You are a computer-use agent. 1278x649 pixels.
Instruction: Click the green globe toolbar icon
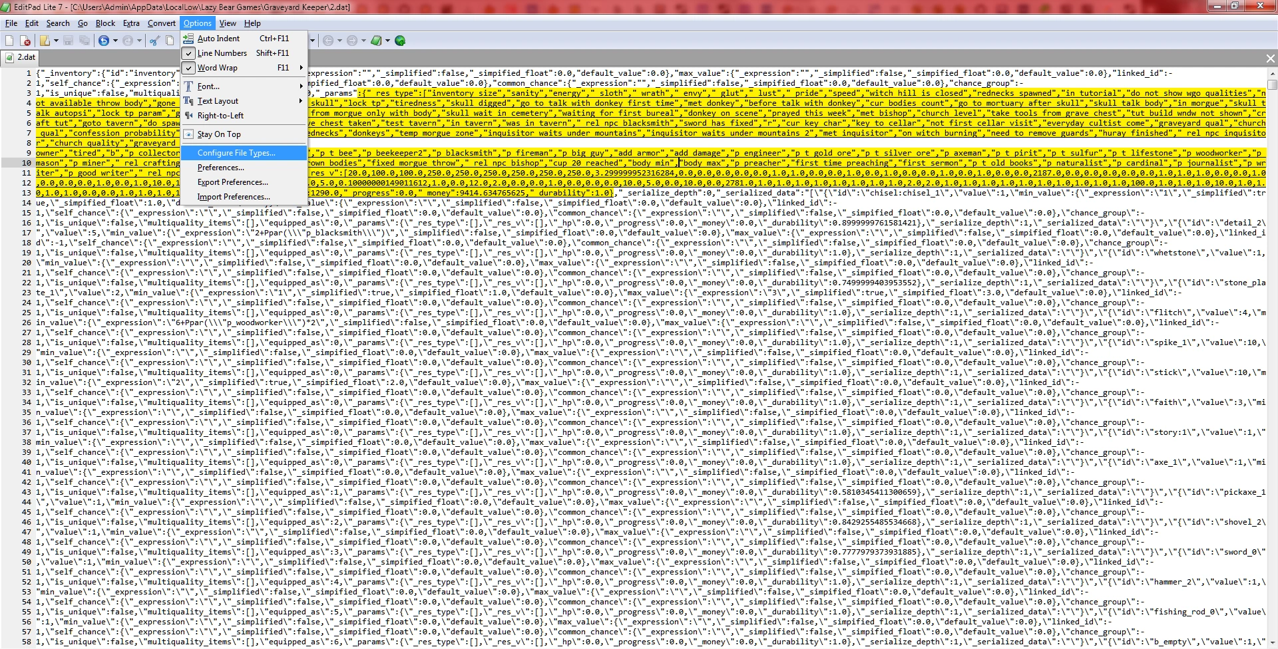pyautogui.click(x=400, y=41)
